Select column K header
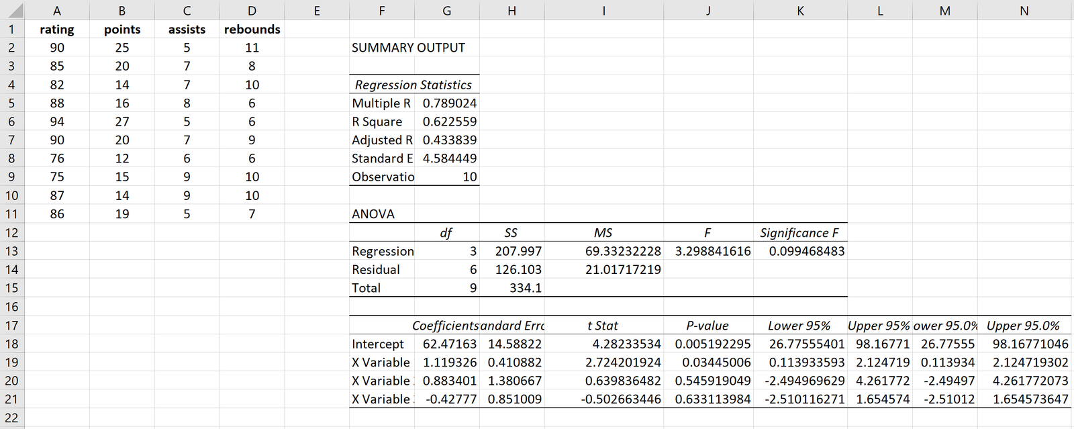Screen dimensions: 1074x429 point(800,10)
